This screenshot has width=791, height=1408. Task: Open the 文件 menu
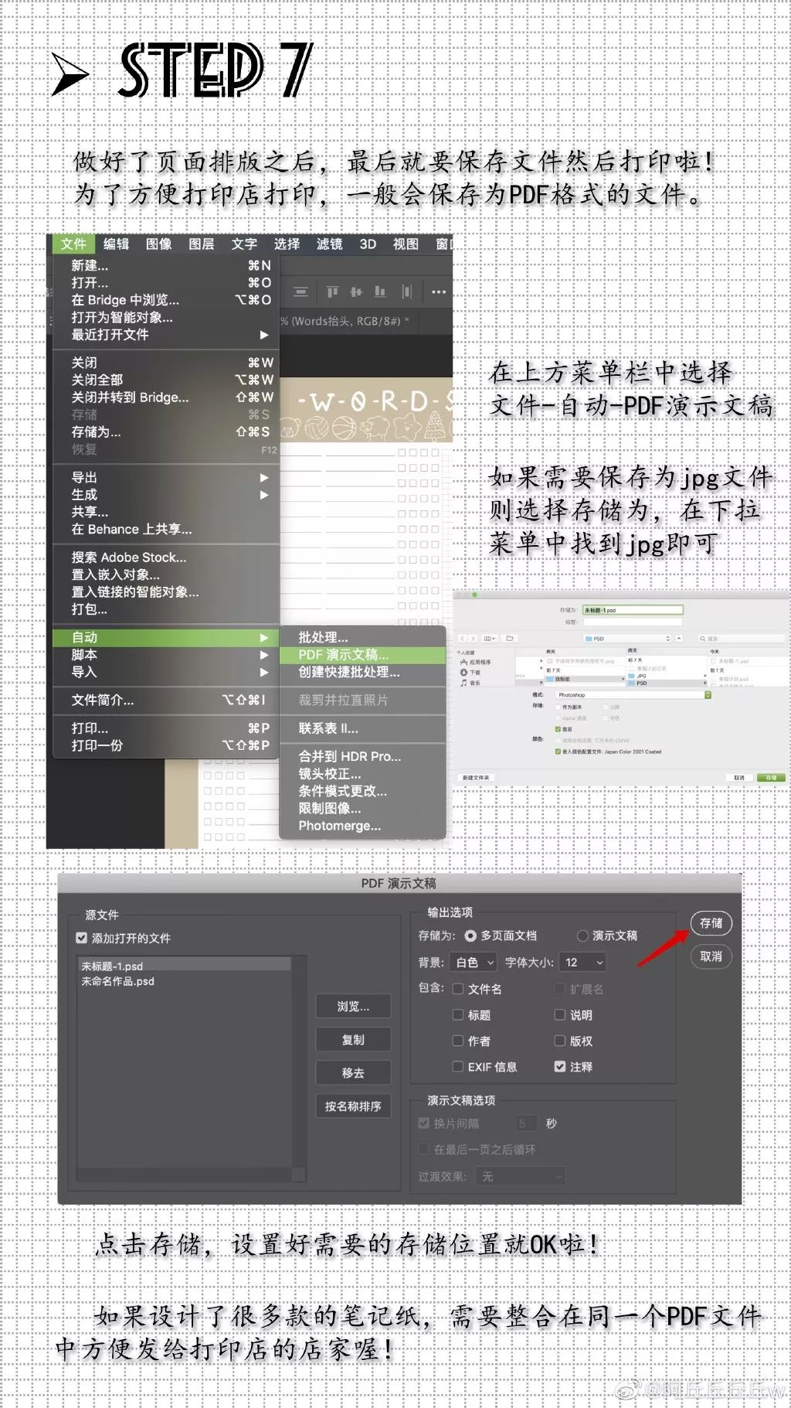(x=73, y=244)
